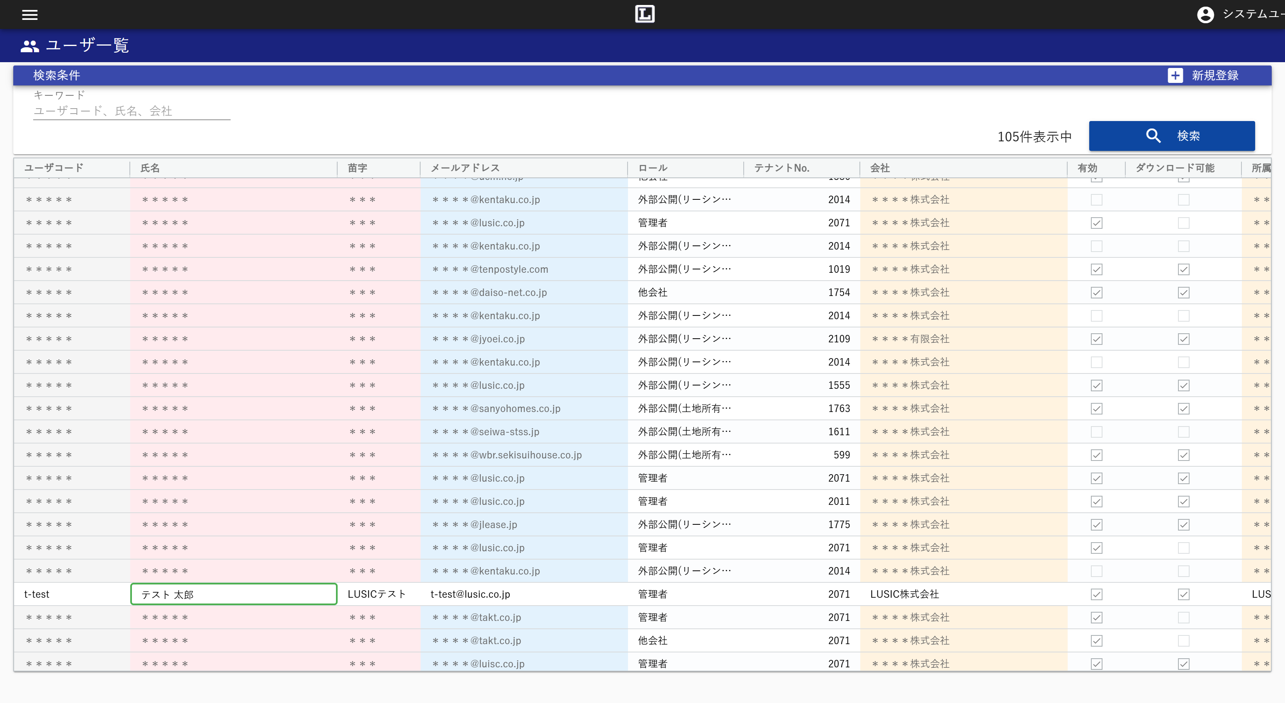1285x703 pixels.
Task: Click the テナントNo. column header
Action: coord(781,168)
